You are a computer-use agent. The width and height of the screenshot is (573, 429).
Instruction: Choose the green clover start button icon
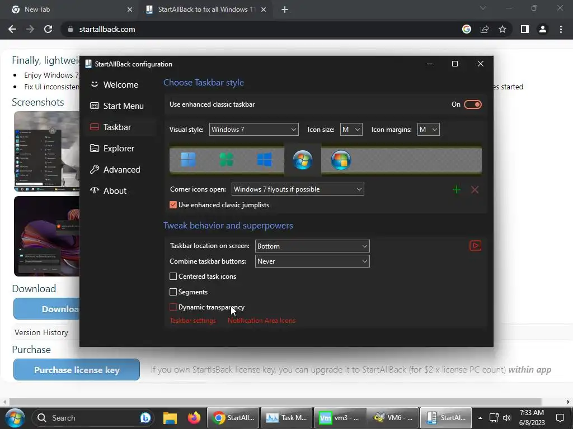(x=226, y=160)
